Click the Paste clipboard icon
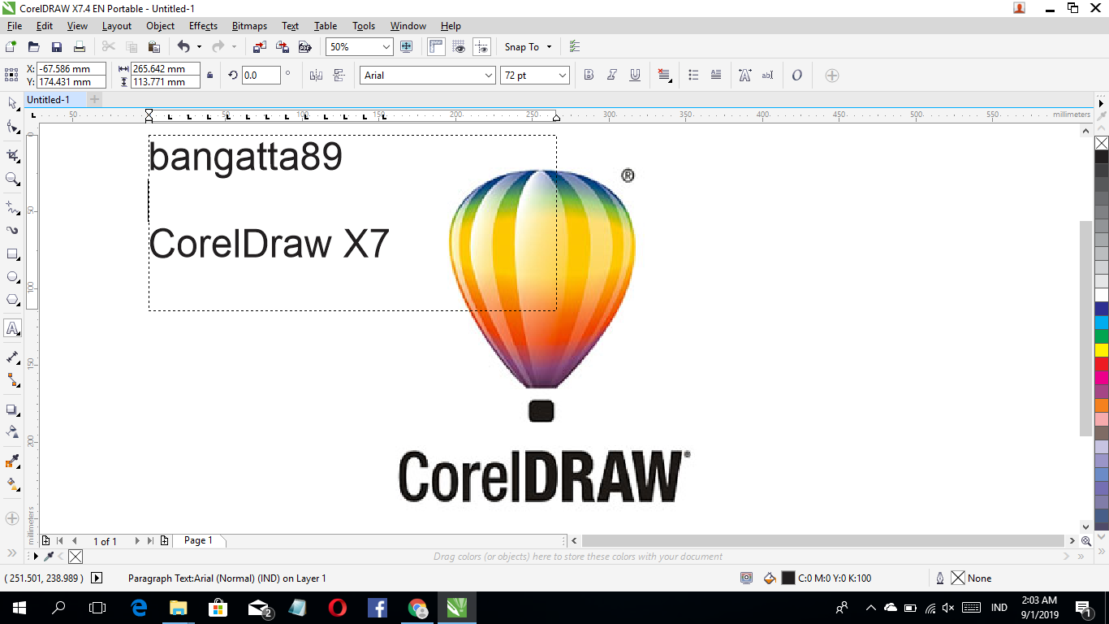1109x624 pixels. pos(154,47)
